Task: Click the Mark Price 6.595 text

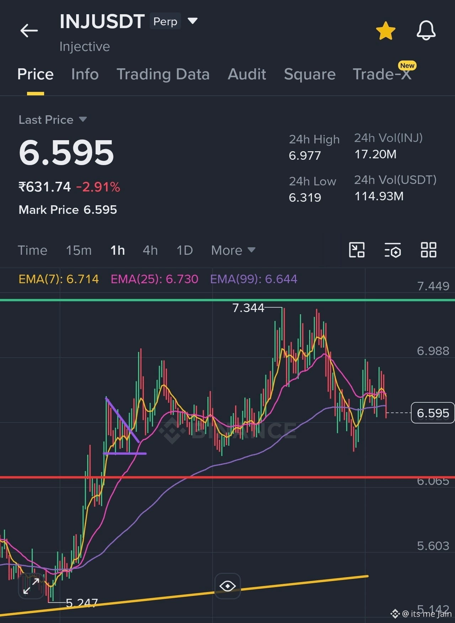Action: 68,210
